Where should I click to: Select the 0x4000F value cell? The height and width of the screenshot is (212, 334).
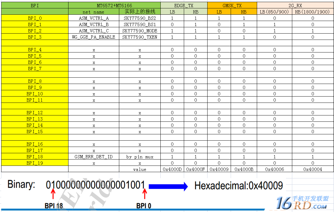point(196,169)
